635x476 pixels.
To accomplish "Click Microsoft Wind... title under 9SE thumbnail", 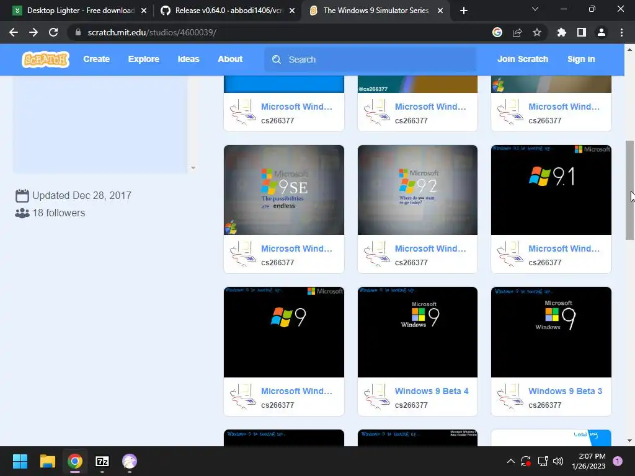I will coord(296,249).
